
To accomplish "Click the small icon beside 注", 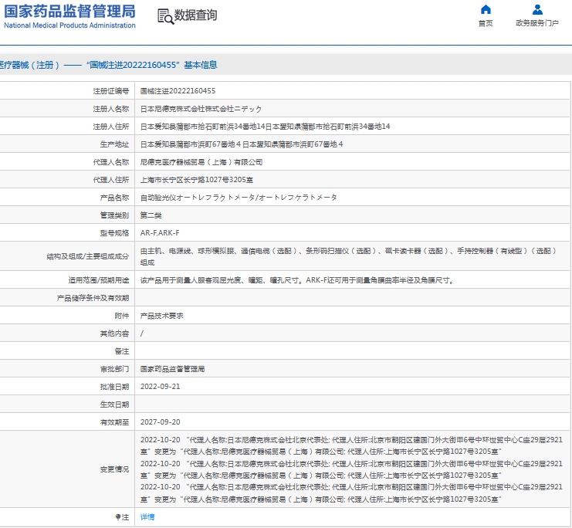I will (118, 517).
